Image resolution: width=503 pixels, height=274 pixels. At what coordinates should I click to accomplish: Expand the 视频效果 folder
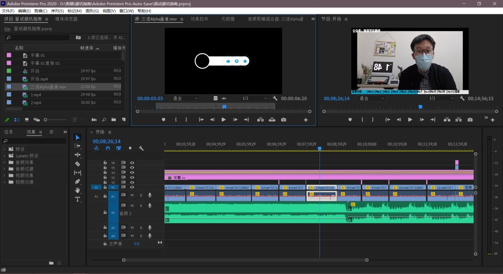5,175
